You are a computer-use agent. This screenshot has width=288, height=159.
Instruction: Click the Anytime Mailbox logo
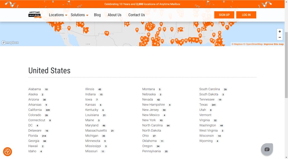tap(35, 15)
